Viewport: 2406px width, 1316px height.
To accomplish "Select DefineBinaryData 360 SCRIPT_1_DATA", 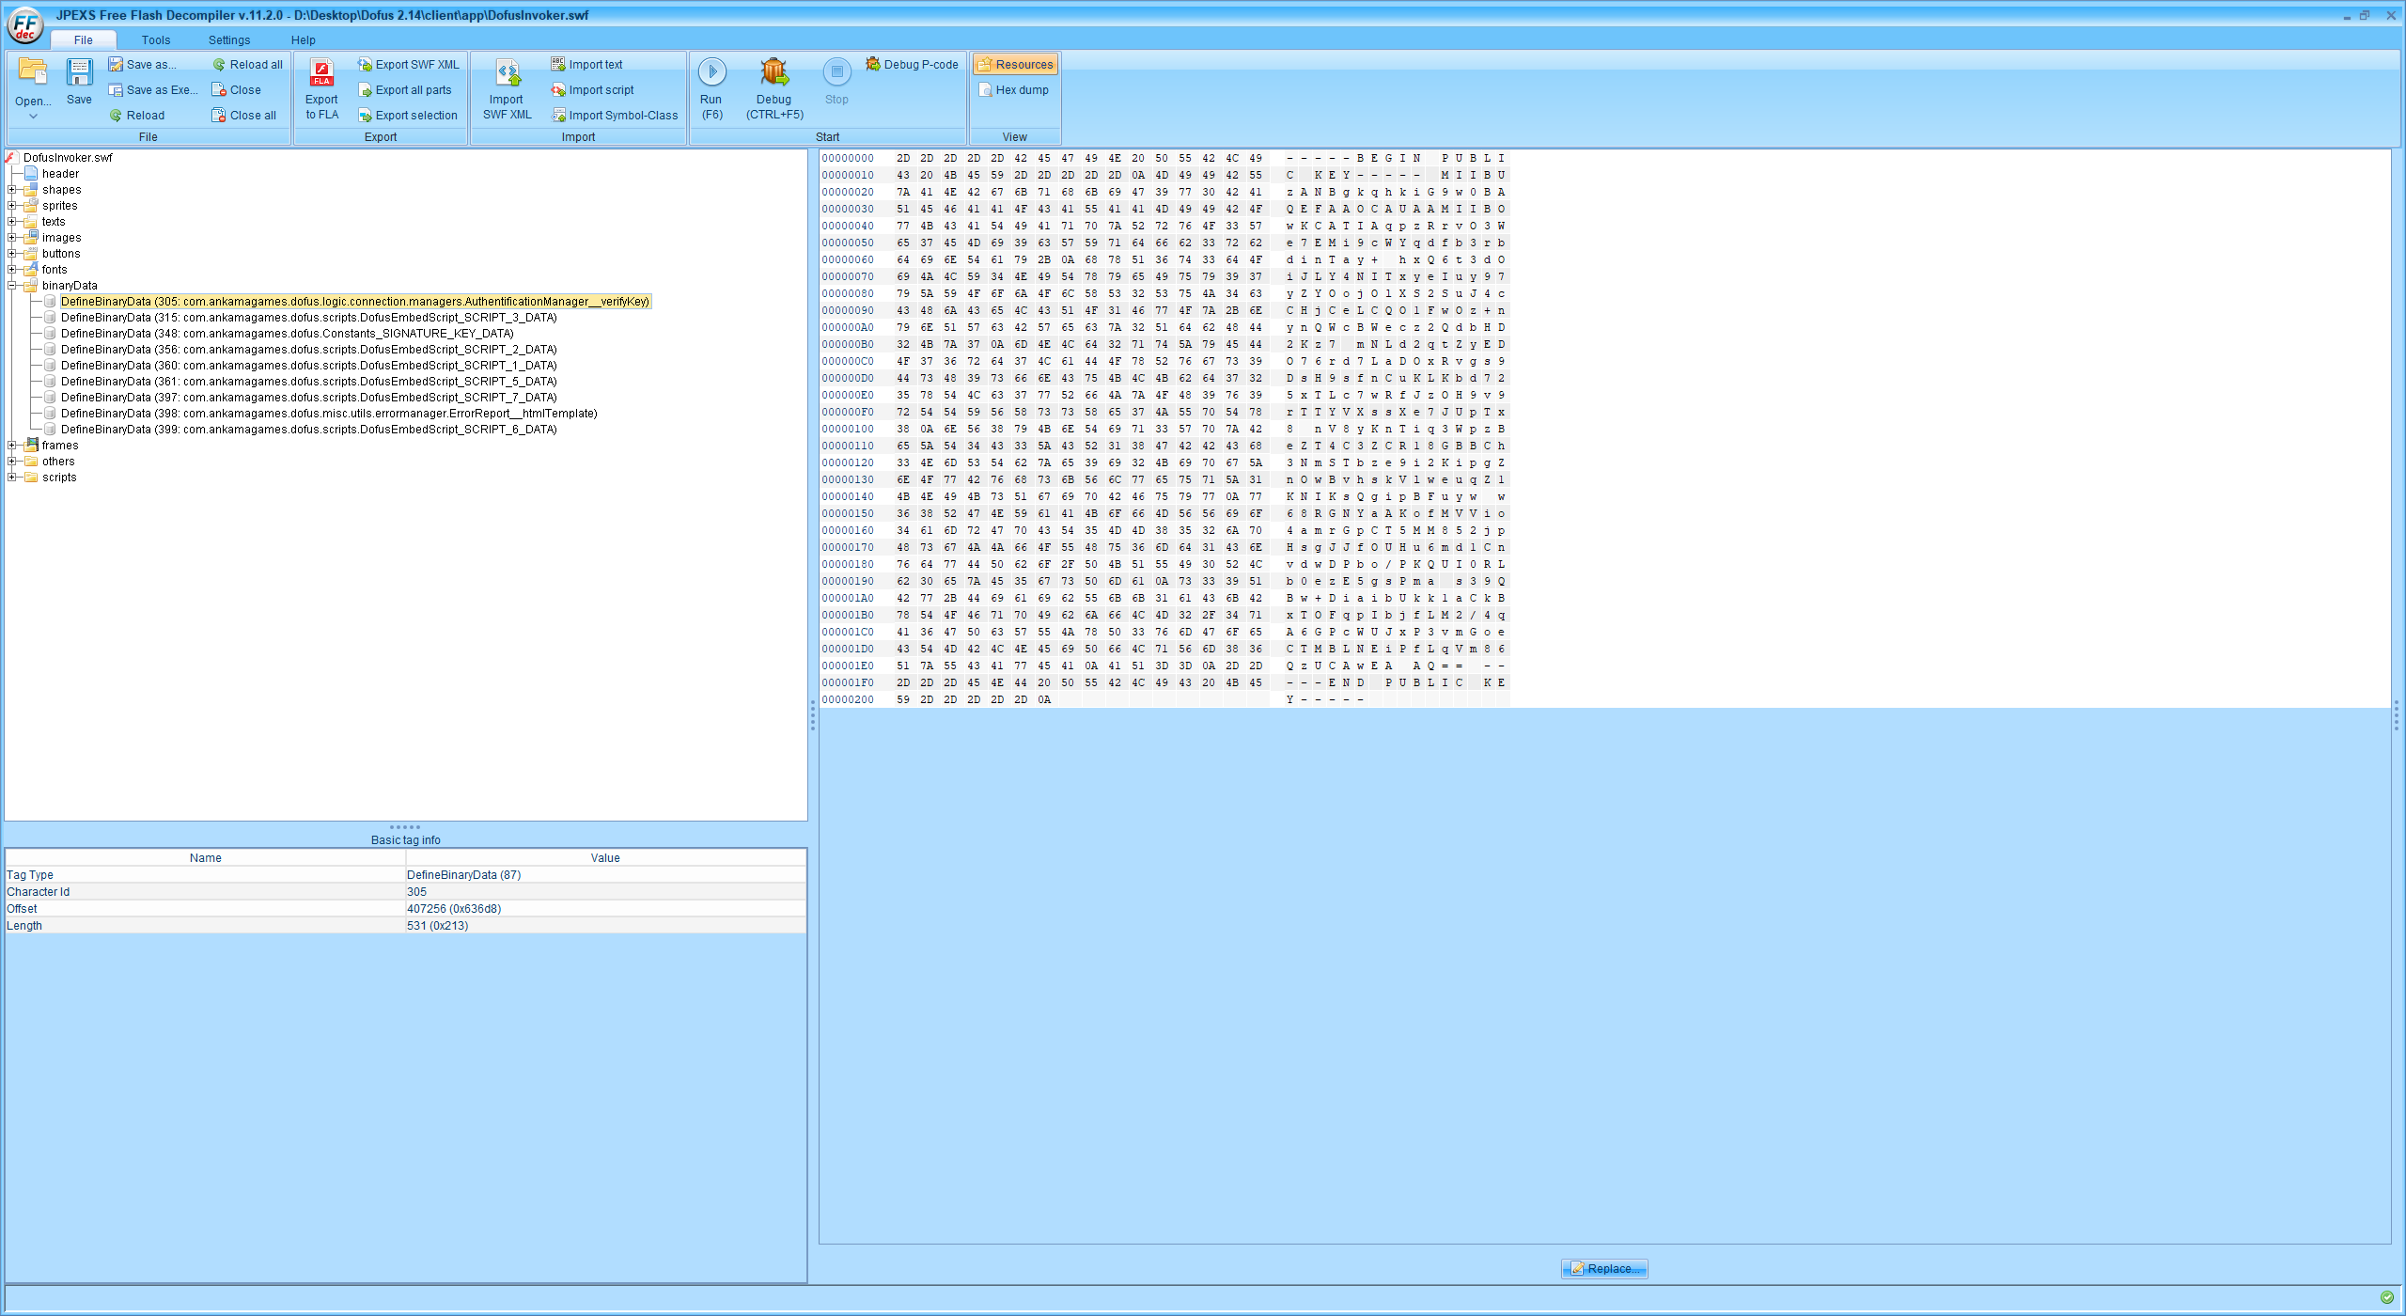I will click(308, 366).
